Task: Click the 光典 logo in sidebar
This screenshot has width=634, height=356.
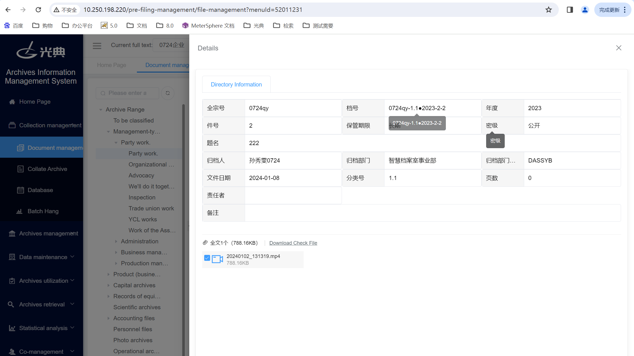Action: [x=41, y=50]
